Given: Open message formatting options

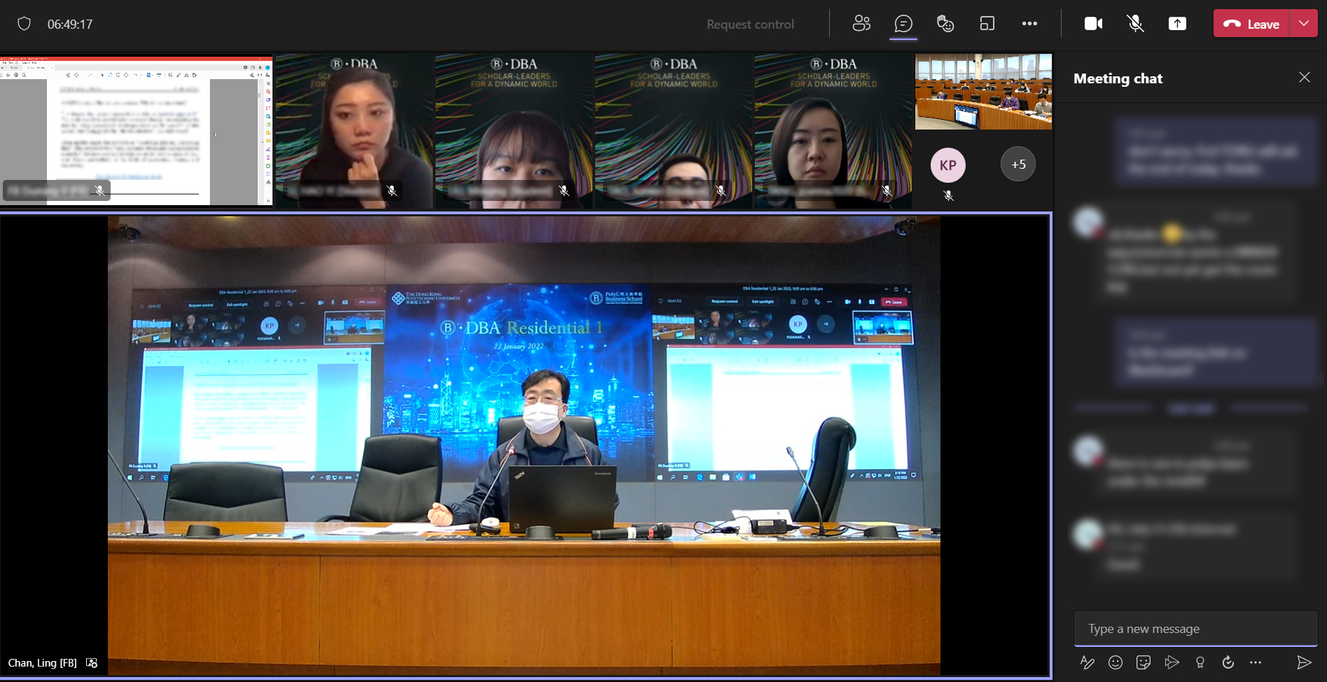Looking at the screenshot, I should click(x=1088, y=662).
